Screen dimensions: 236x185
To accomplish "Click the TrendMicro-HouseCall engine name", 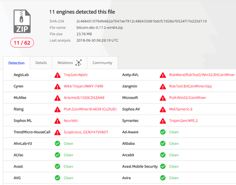I will [32, 132].
